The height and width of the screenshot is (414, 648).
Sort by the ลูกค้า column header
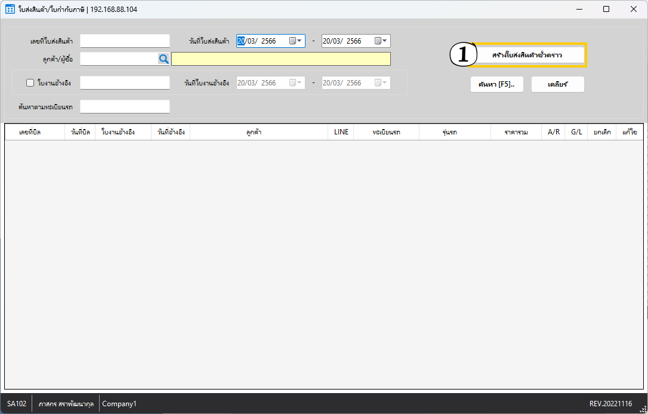[258, 132]
